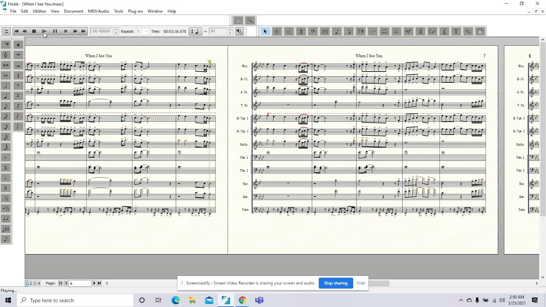Jump to the first page
Image resolution: width=546 pixels, height=307 pixels.
point(61,283)
